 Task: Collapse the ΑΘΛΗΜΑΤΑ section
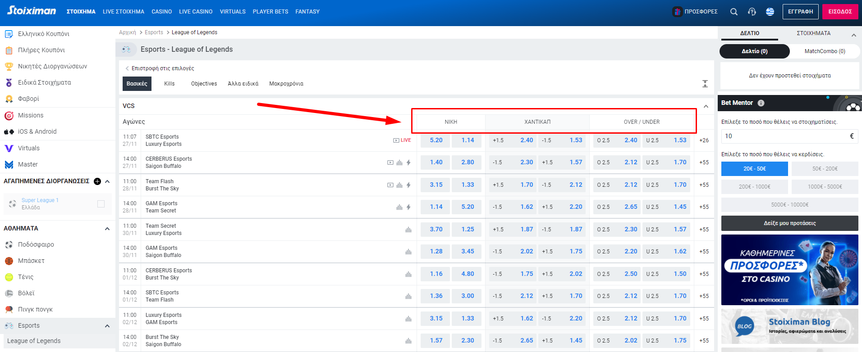click(x=107, y=229)
